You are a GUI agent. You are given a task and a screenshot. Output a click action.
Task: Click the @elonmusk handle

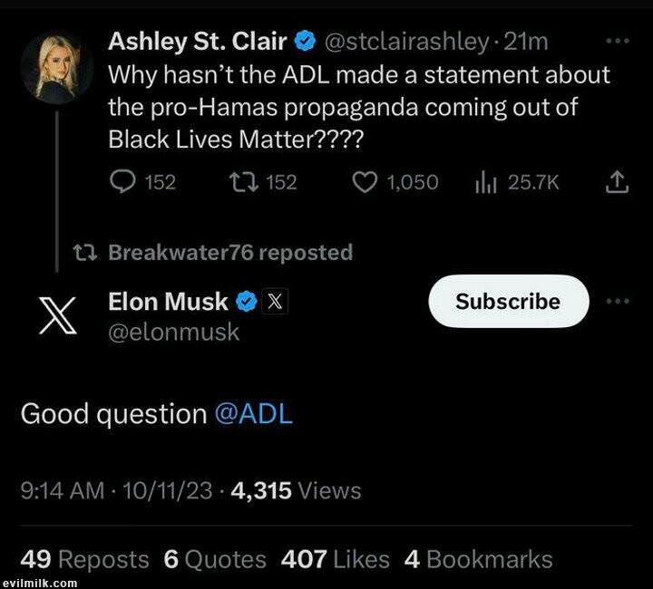pos(174,332)
